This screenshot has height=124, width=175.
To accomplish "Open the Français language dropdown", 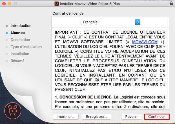I will pos(110,22).
